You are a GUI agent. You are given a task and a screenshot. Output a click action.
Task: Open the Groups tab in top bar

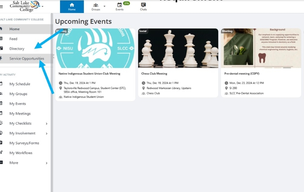point(96,7)
